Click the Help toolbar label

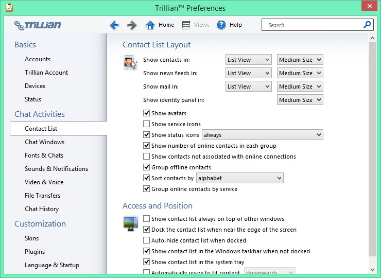pyautogui.click(x=236, y=25)
